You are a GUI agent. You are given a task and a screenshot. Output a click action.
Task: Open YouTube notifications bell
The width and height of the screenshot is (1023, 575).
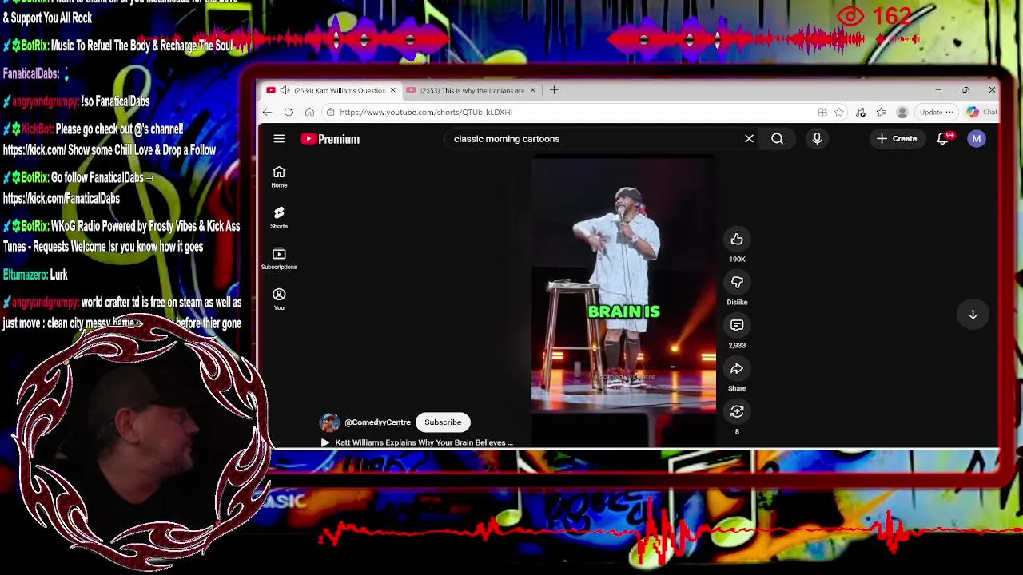point(944,139)
